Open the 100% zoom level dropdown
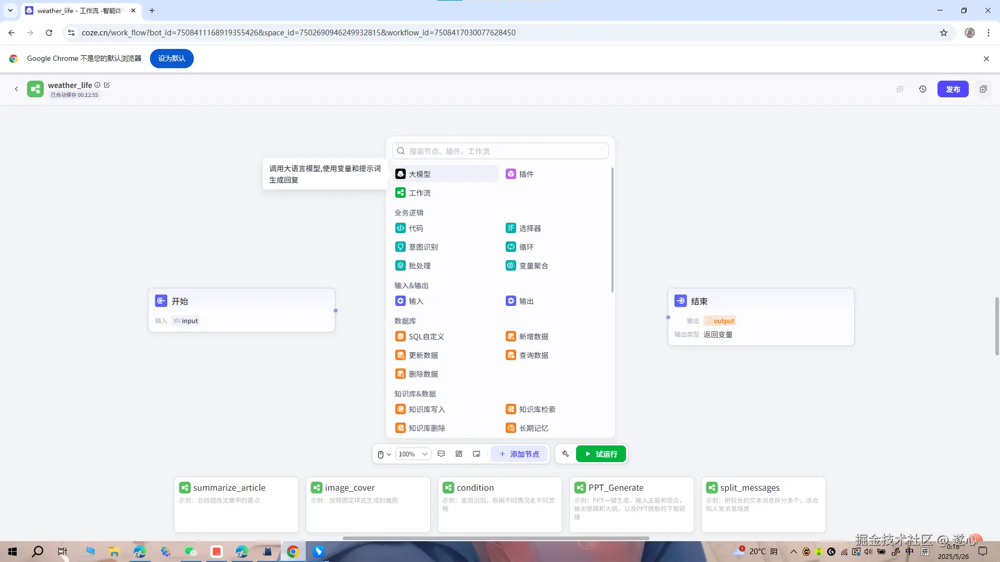The height and width of the screenshot is (562, 1000). pos(413,454)
